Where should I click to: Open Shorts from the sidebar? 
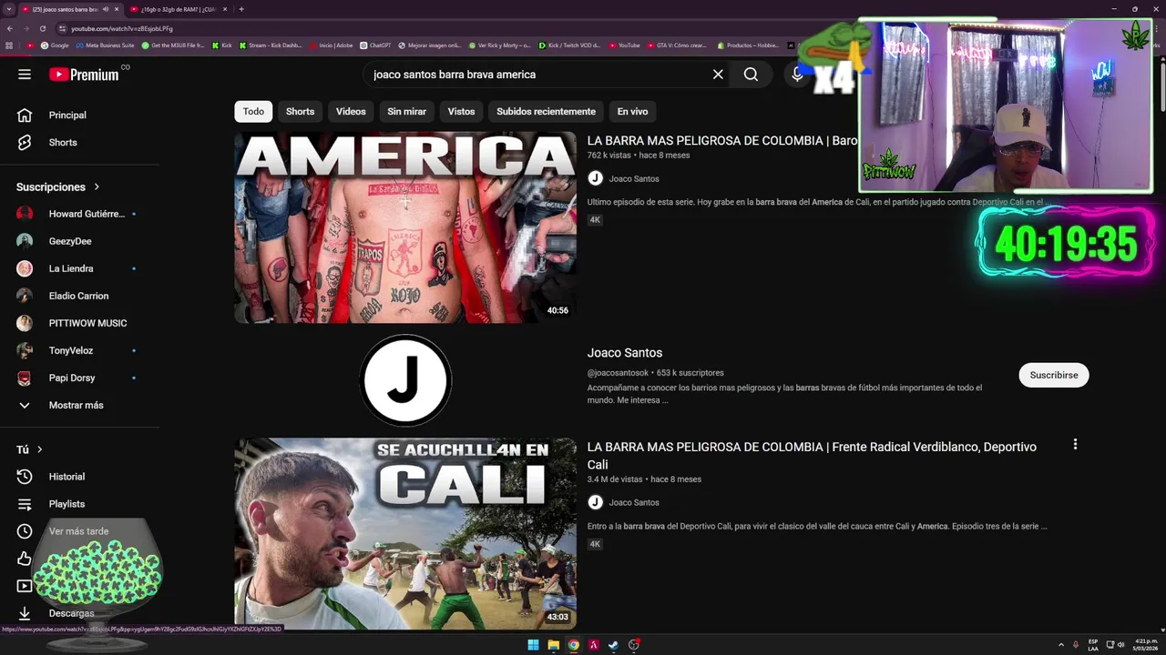pyautogui.click(x=63, y=143)
